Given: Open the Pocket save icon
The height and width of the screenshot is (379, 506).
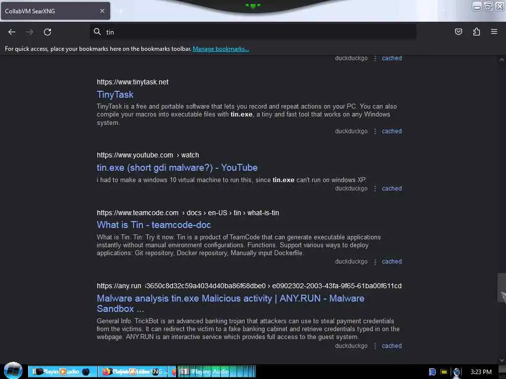Looking at the screenshot, I should pyautogui.click(x=458, y=32).
